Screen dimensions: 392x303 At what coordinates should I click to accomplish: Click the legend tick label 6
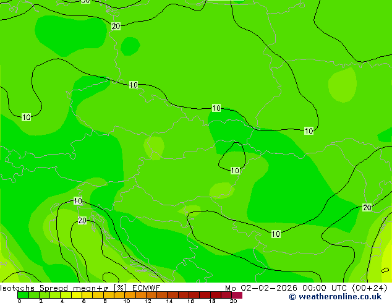click(83, 301)
